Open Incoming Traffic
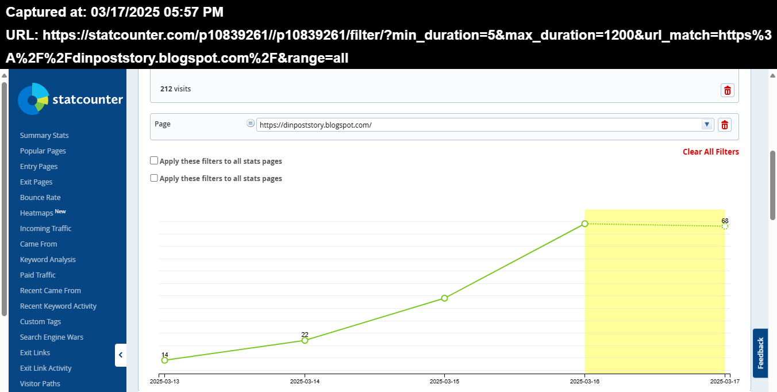Image resolution: width=777 pixels, height=392 pixels. coord(46,229)
